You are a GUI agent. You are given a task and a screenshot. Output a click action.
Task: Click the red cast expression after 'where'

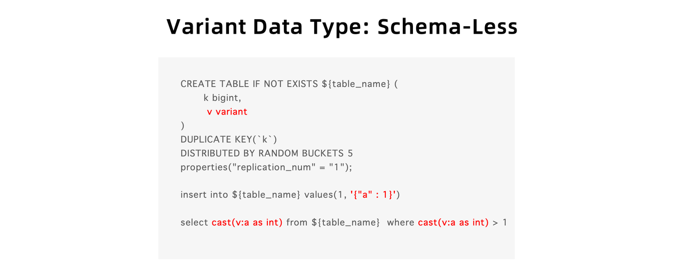pos(453,223)
